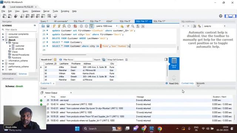The width and height of the screenshot is (237, 133).
Task: Open the Snippets tab
Action: click(200, 83)
